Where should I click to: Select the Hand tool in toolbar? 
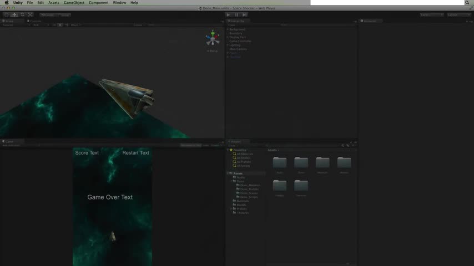[x=7, y=15]
